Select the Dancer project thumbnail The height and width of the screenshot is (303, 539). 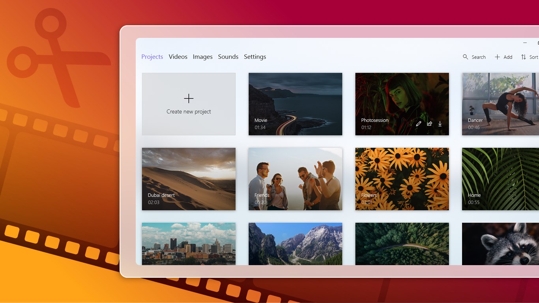tap(500, 104)
